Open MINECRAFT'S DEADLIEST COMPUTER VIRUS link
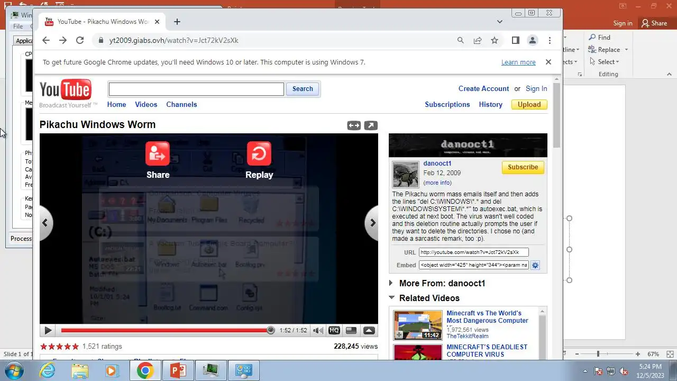 click(x=487, y=350)
